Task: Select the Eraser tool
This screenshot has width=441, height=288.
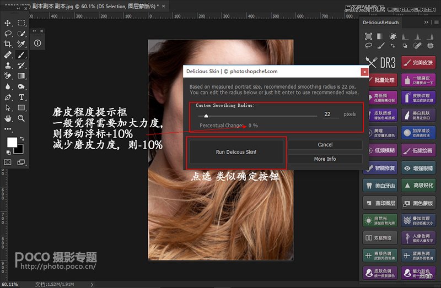Action: 8,76
